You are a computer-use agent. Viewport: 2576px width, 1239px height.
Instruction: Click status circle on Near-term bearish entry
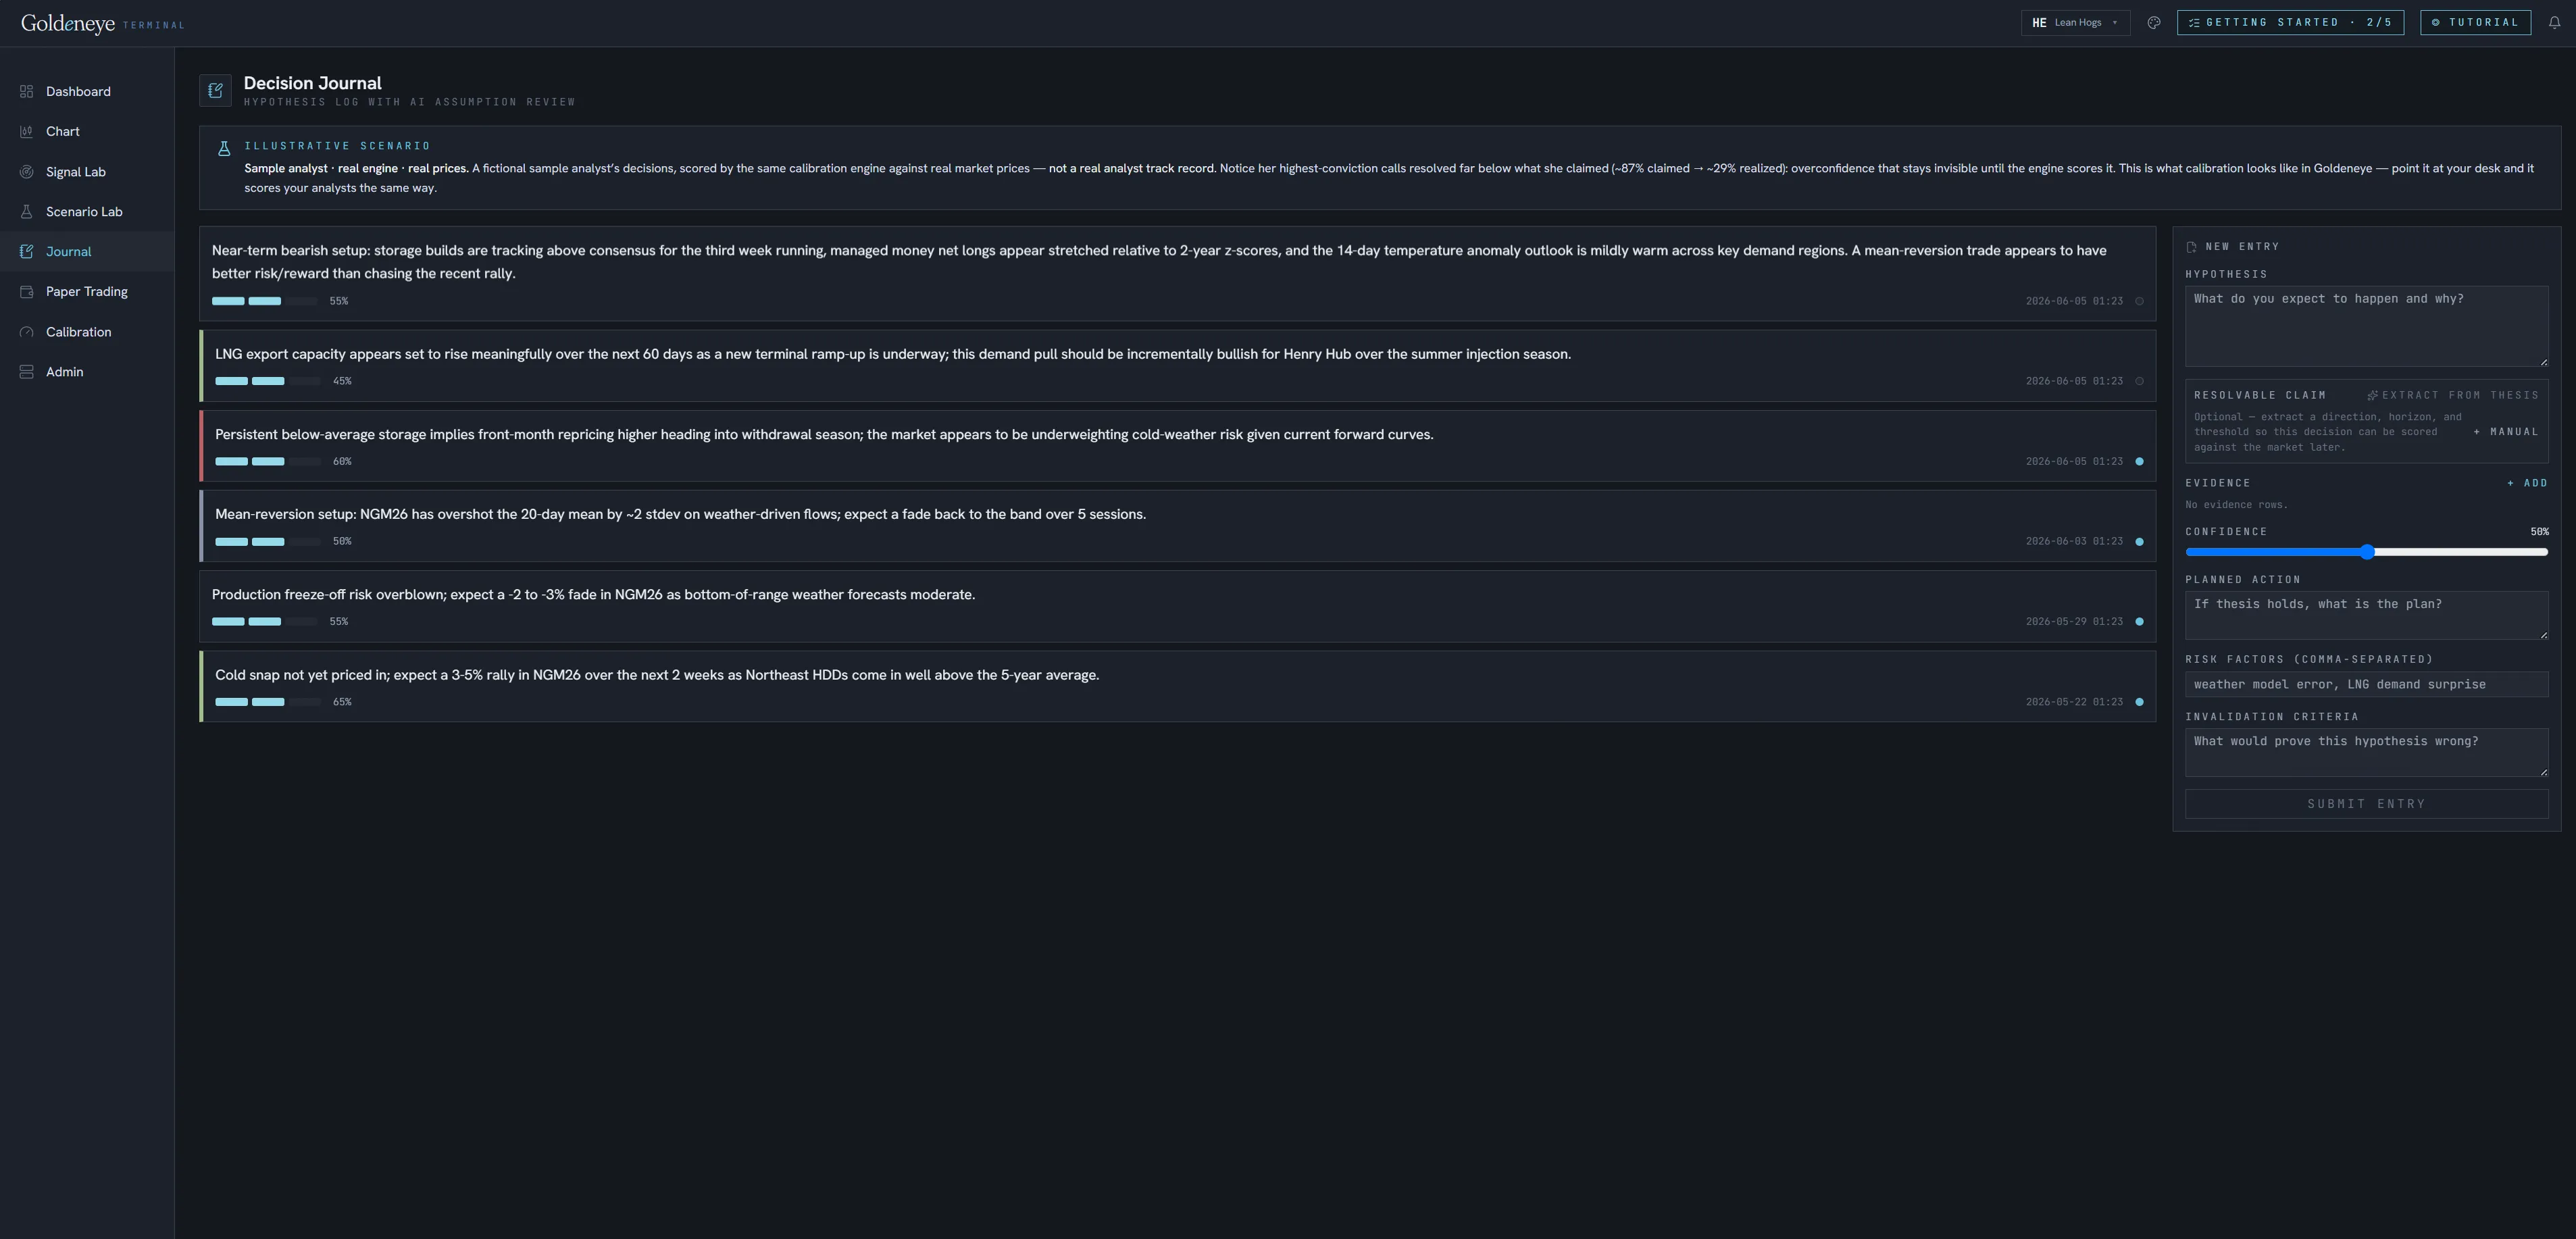tap(2139, 301)
